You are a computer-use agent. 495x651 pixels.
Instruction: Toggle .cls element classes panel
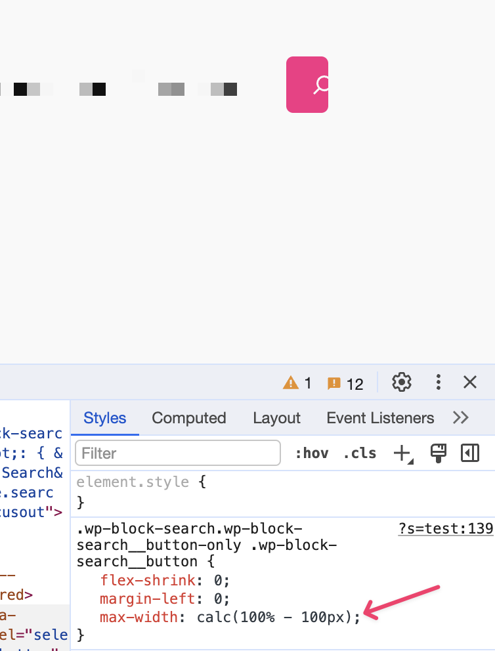360,453
